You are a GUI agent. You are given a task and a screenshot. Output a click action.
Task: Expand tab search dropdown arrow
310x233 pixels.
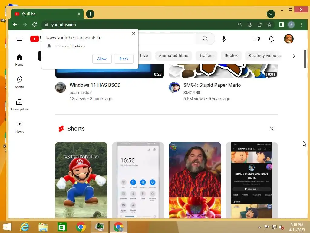[271, 14]
